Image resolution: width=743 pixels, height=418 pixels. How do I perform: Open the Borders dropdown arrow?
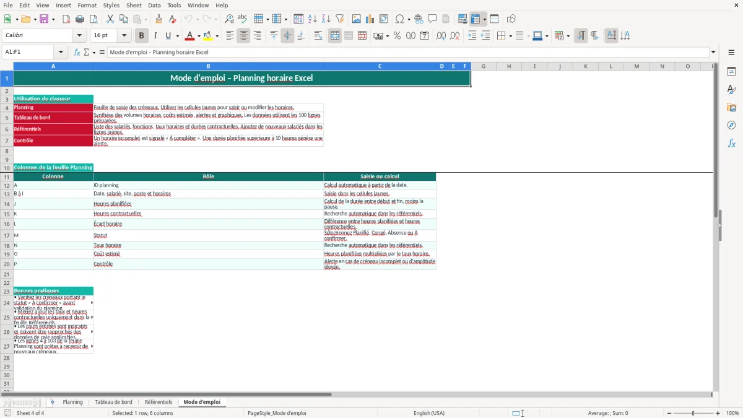(510, 36)
